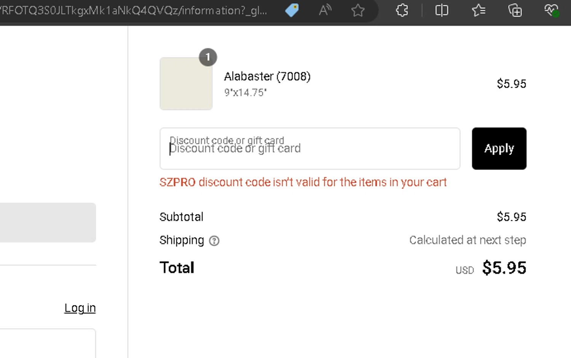Click the Alabaster (7008) product name

267,77
